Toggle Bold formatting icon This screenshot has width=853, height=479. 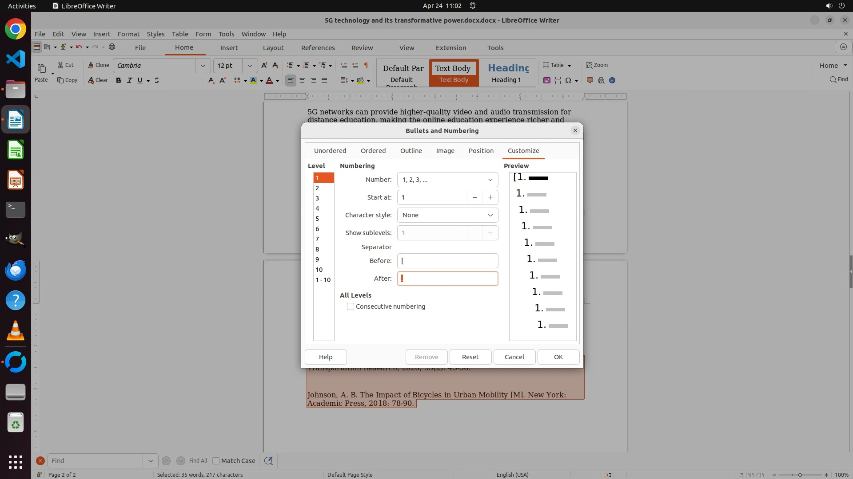(118, 80)
